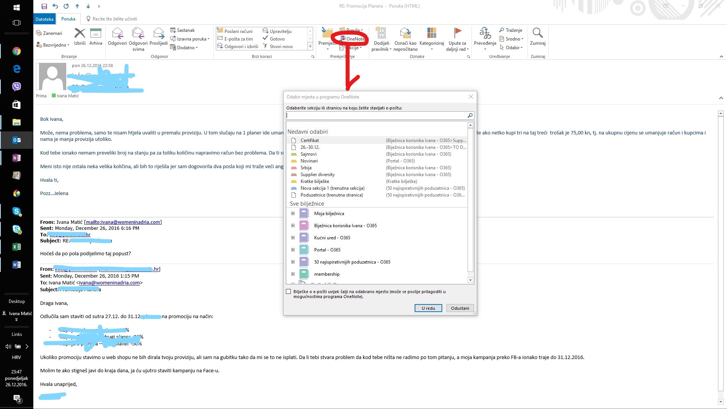This screenshot has width=727, height=409.
Task: Expand the Portal - O365 notebook
Action: click(x=293, y=250)
